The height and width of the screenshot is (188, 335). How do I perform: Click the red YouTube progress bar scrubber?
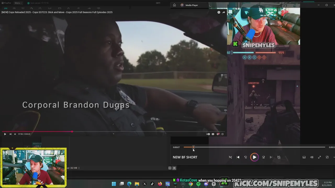[x=72, y=132]
